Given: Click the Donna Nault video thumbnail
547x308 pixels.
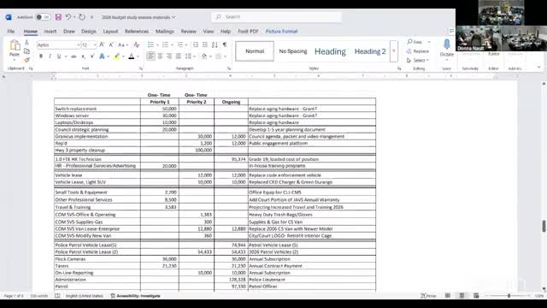Looking at the screenshot, I should coord(479,38).
